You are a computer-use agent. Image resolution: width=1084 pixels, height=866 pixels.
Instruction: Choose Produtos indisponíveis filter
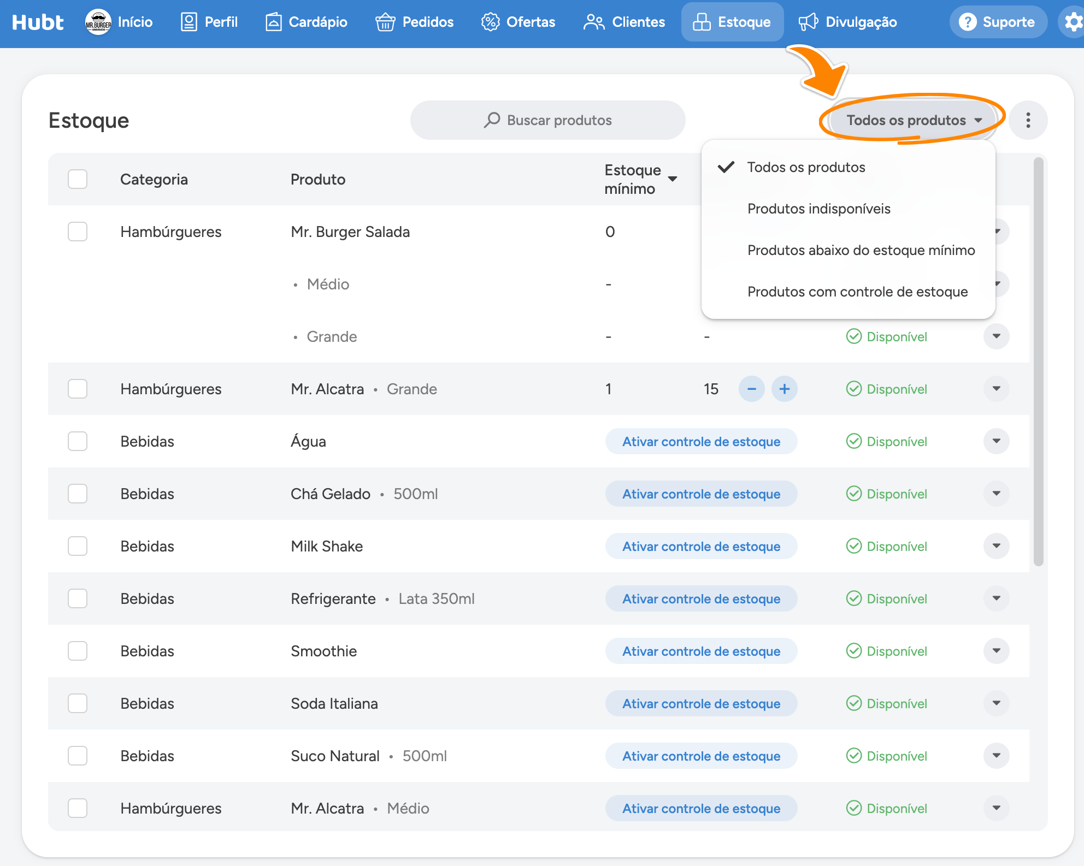point(848,209)
